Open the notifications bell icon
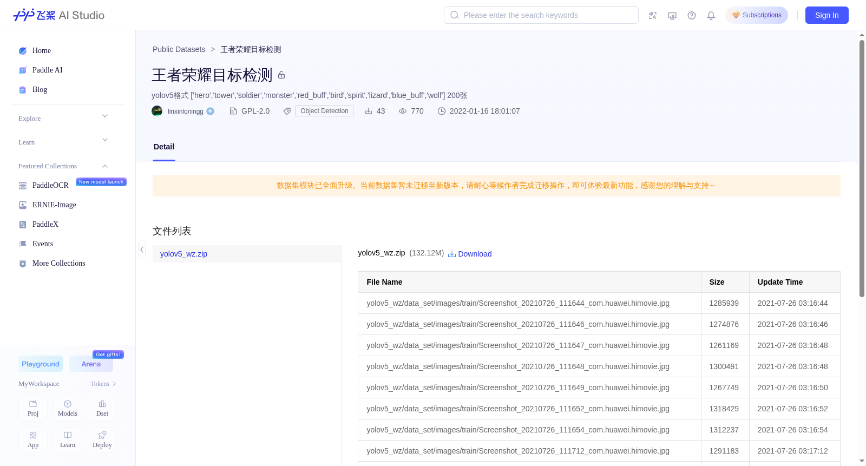 point(711,15)
